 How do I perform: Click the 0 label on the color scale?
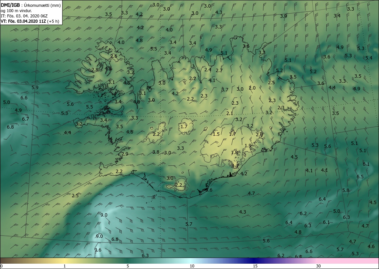2,266
